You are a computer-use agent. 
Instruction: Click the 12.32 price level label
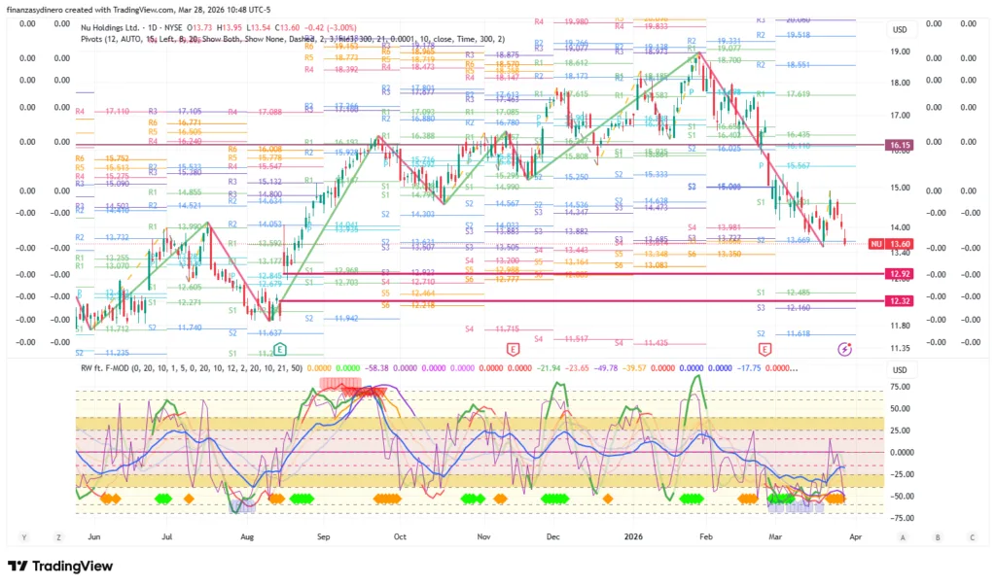899,303
